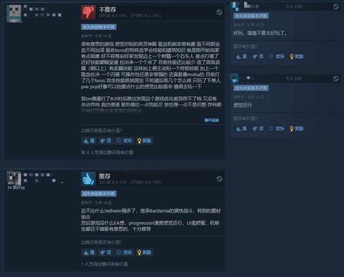Click Steam icon on the 5.0 小时 review
Viewport: 344px width, 277px height.
coord(335,78)
